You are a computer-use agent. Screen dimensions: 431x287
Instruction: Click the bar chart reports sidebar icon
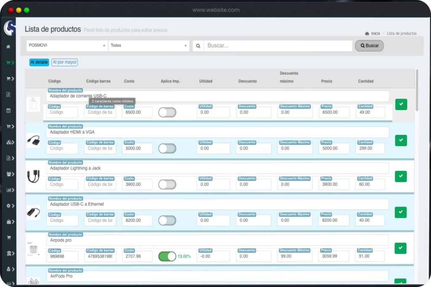[9, 190]
